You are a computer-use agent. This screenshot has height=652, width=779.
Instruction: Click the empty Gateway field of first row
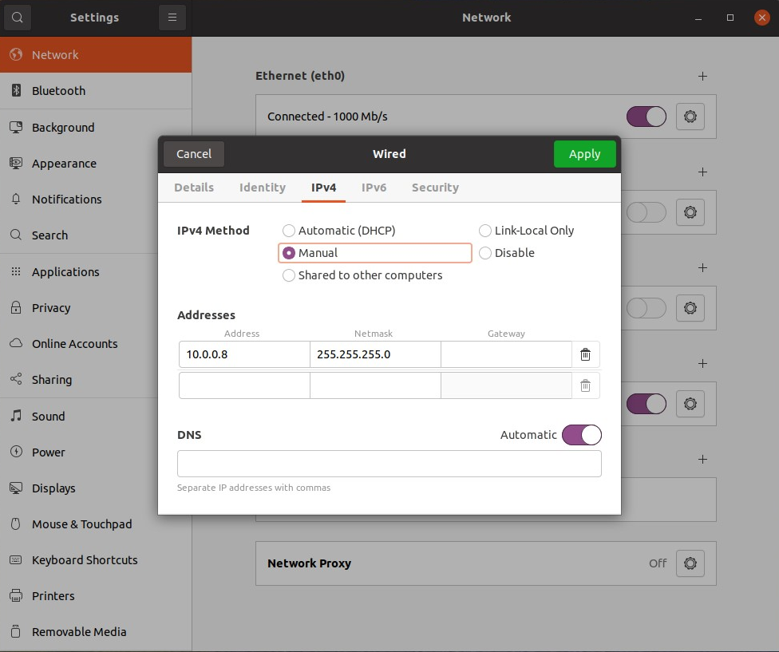(506, 354)
